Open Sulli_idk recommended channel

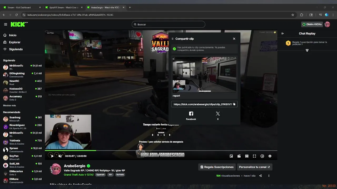point(22,165)
